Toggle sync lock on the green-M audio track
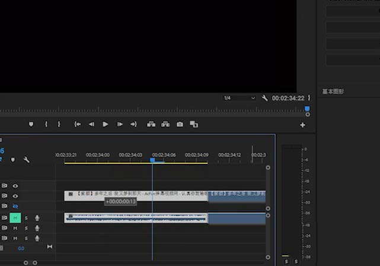 pos(4,218)
